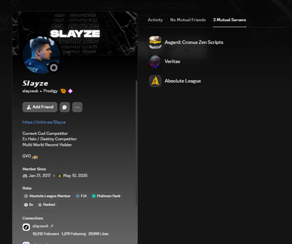
Task: Click the SLAYZE profile banner
Action: pyautogui.click(x=75, y=33)
